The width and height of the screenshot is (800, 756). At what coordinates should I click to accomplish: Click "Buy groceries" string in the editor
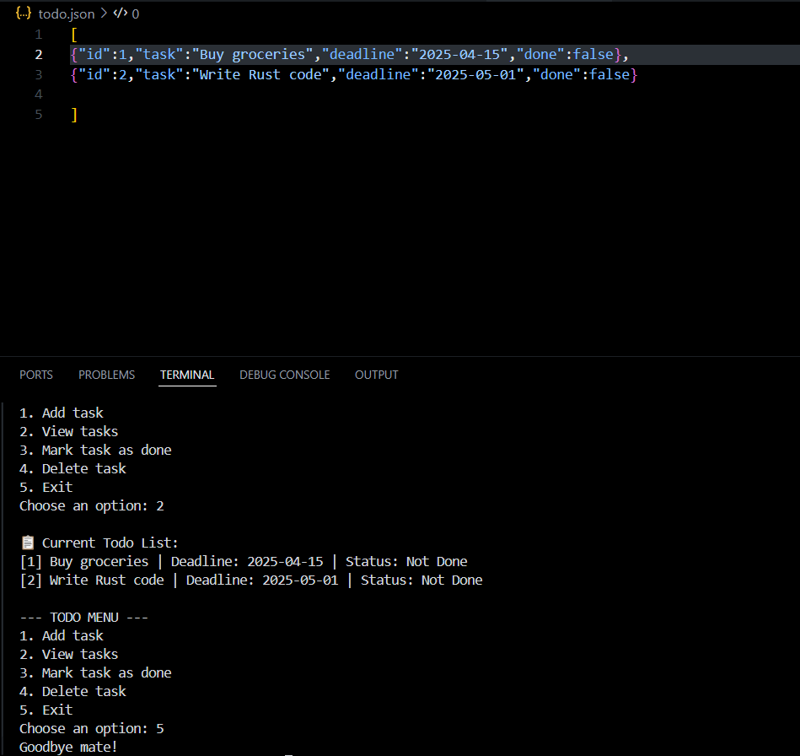tap(253, 54)
